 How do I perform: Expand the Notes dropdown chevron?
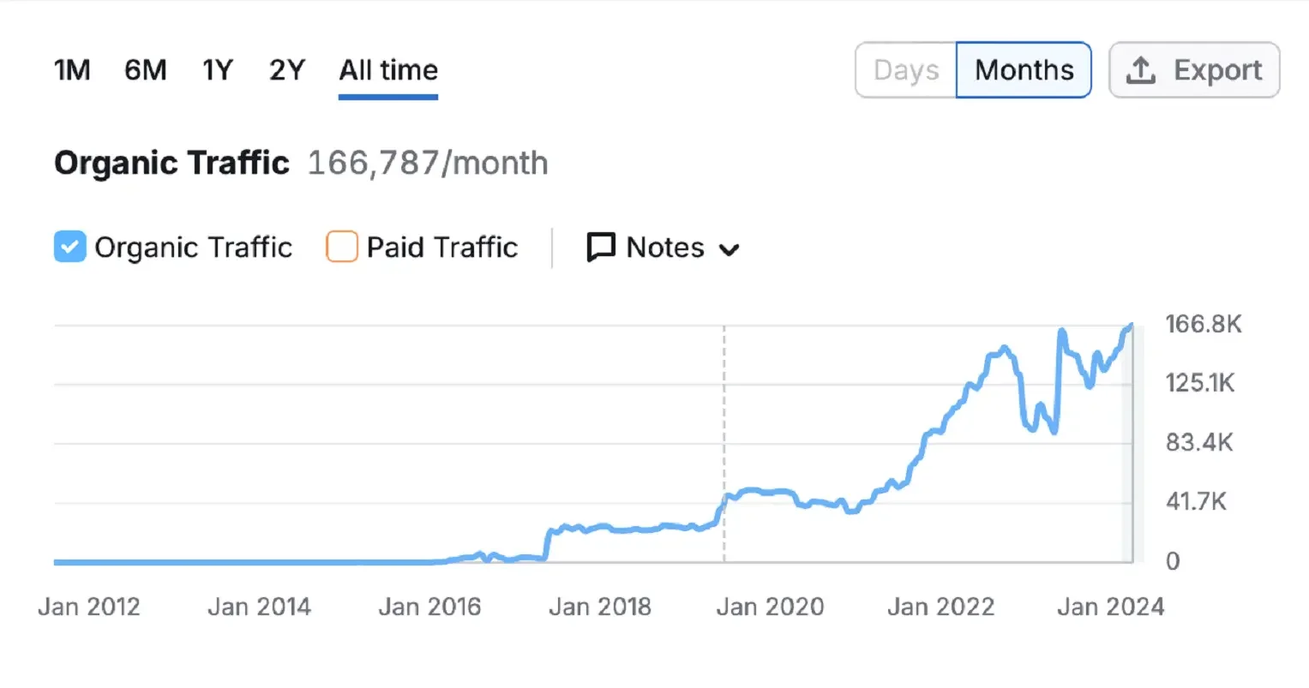[730, 250]
